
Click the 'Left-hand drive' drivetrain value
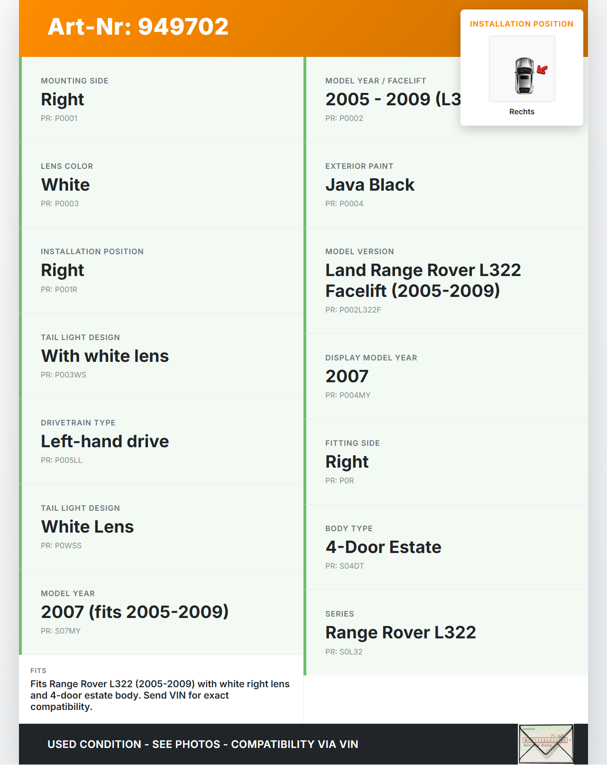pos(105,442)
